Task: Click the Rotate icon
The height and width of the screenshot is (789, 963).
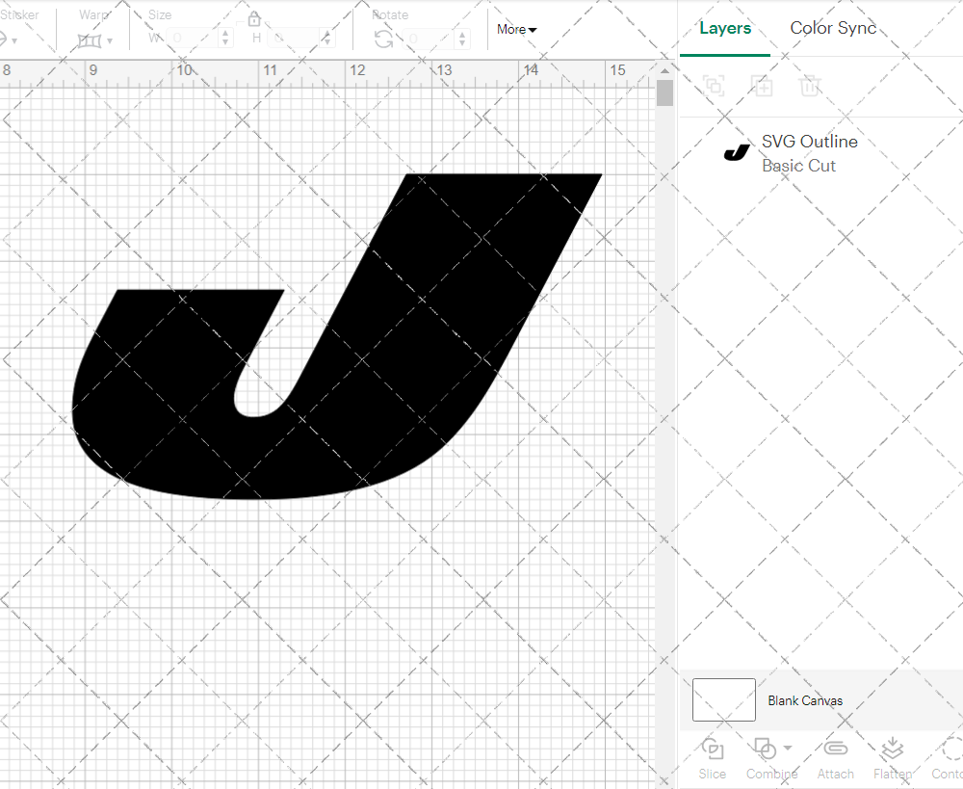Action: click(x=384, y=39)
